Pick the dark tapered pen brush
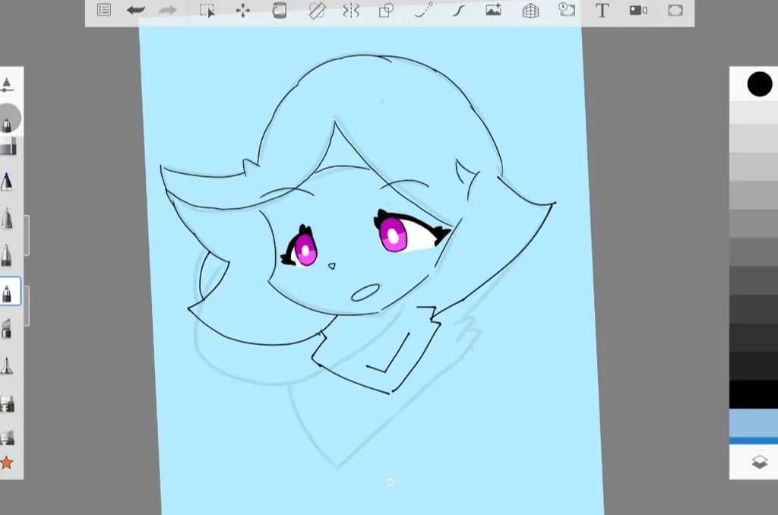 coord(6,255)
